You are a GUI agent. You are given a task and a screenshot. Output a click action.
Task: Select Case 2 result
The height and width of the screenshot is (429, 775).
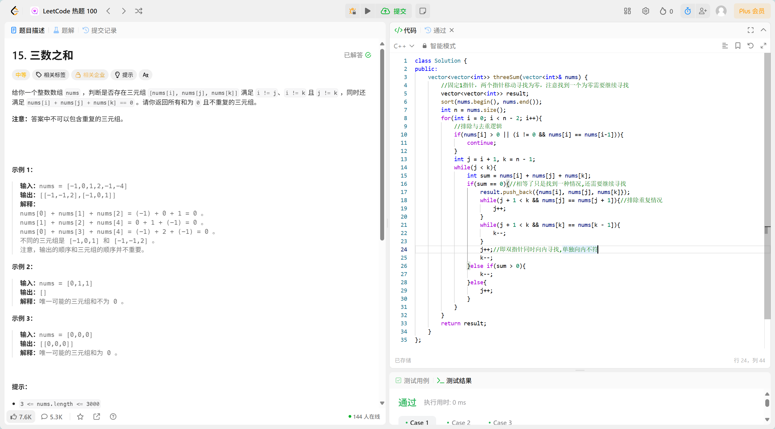click(x=459, y=422)
